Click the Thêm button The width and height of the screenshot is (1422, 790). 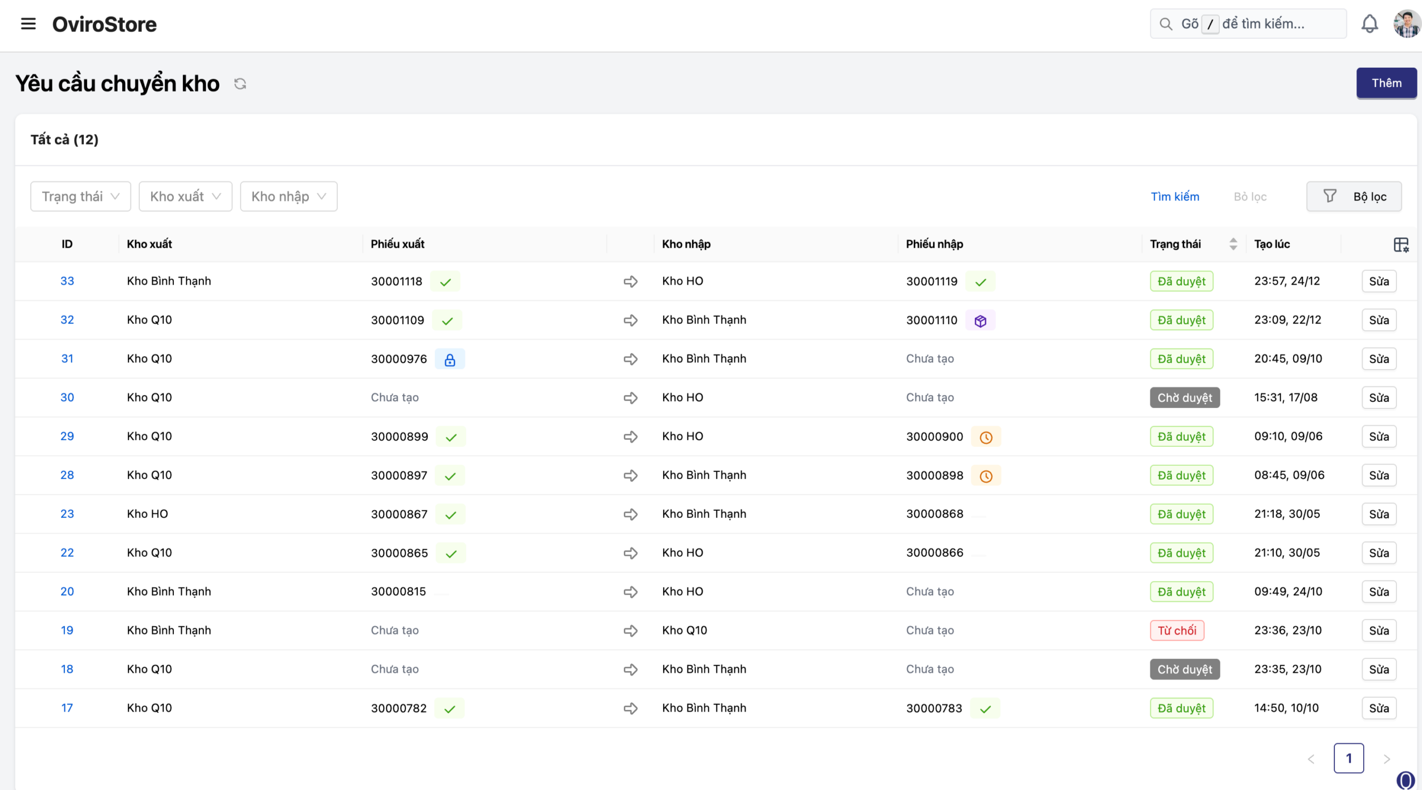1386,83
